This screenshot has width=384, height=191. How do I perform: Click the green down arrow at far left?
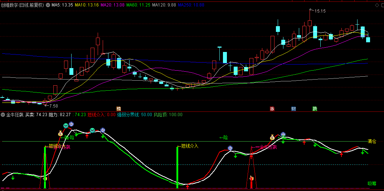coord(13,177)
